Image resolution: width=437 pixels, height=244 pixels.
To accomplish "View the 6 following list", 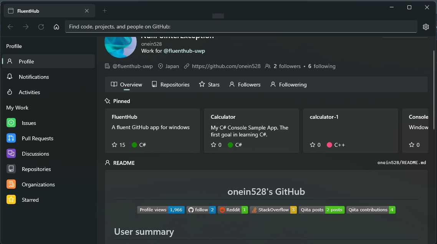I will pos(321,66).
